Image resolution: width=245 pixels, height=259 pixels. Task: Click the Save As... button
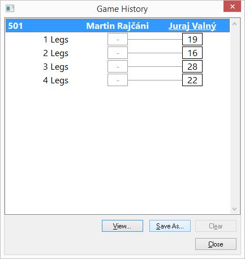[x=170, y=226]
